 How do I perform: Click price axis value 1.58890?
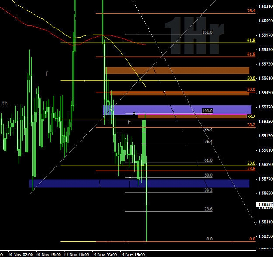pos(265,164)
